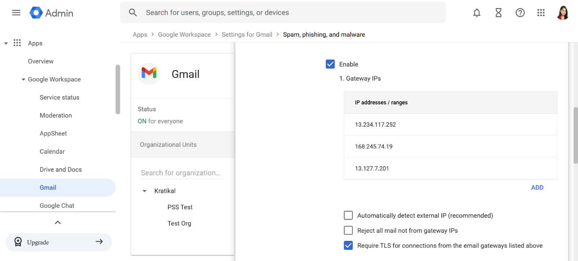
Task: Uncheck Require TLS for connections checkbox
Action: coord(348,245)
